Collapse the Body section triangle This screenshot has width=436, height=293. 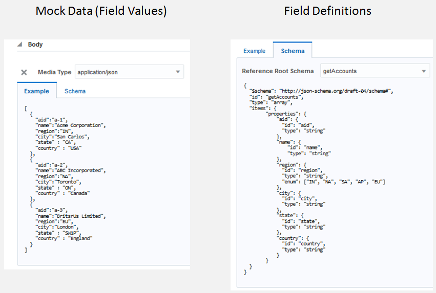[x=19, y=45]
